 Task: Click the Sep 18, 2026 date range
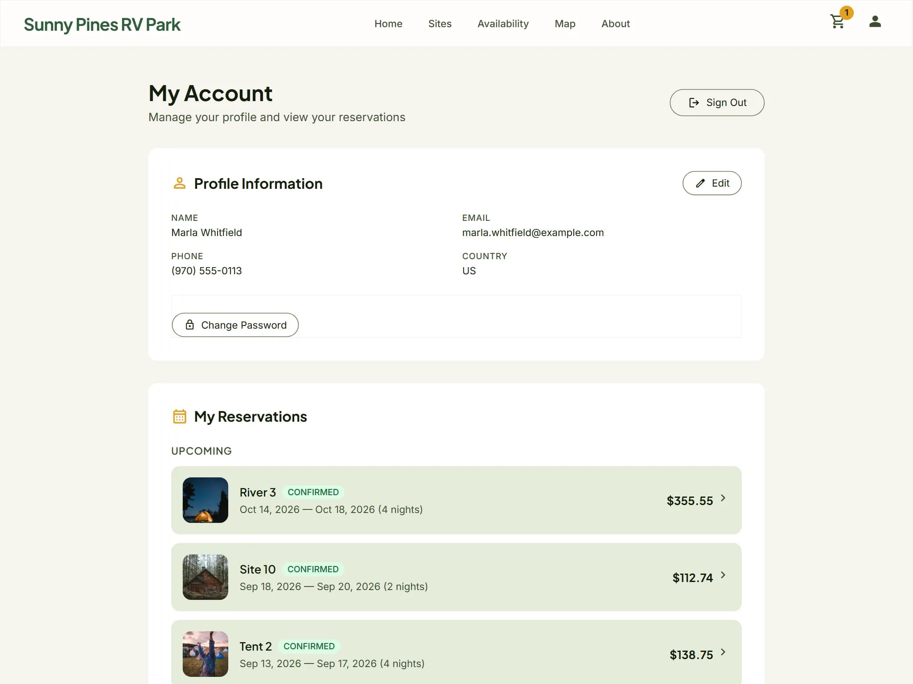tap(333, 586)
